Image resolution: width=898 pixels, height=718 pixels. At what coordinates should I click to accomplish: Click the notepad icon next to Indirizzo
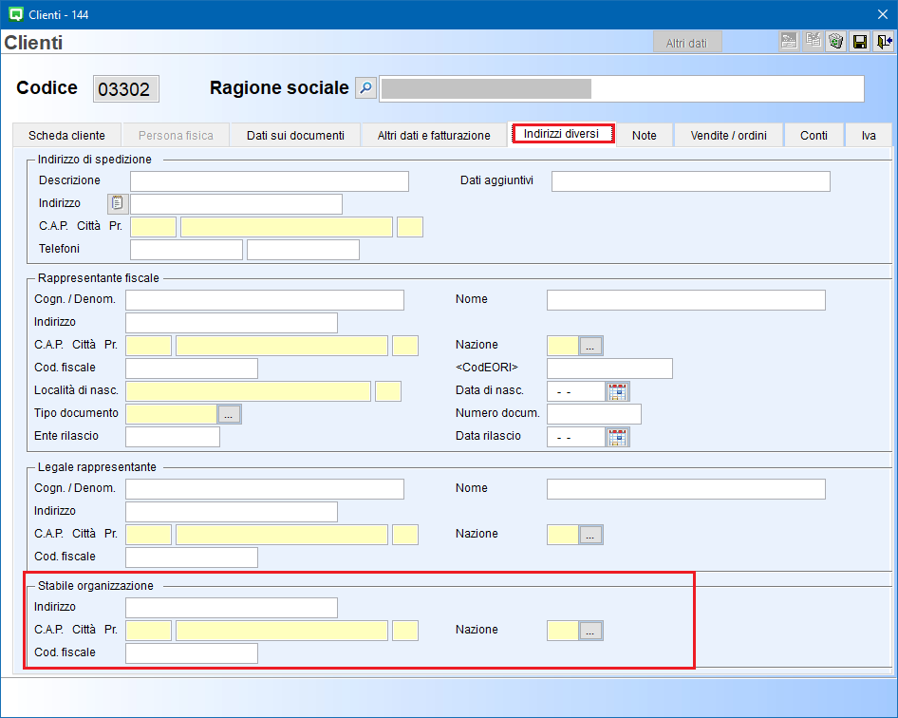click(x=117, y=203)
